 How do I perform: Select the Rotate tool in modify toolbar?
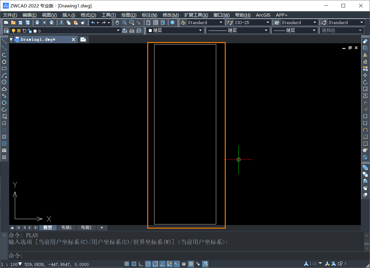(x=365, y=82)
